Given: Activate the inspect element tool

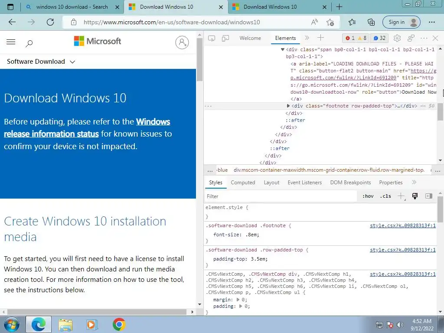Looking at the screenshot, I should [212, 38].
